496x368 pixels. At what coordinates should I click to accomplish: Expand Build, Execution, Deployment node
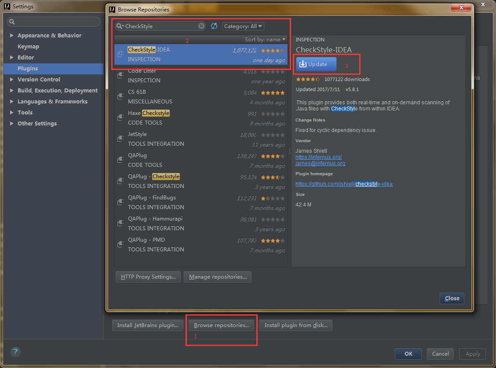tap(11, 90)
